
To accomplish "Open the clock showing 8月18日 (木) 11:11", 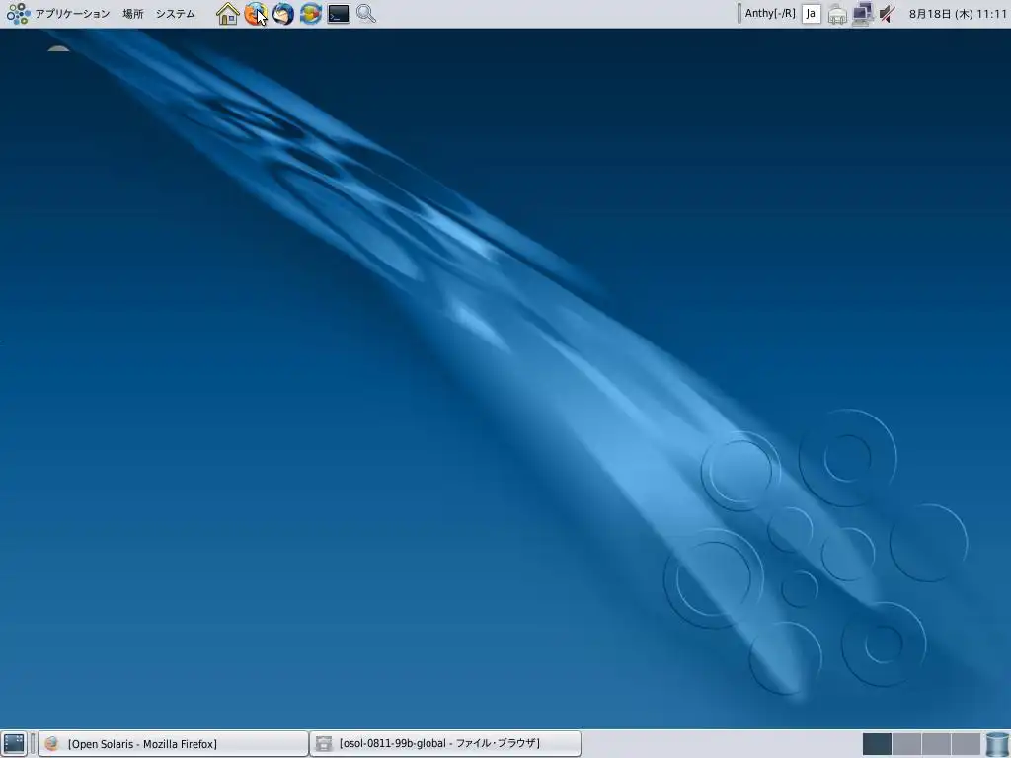I will point(958,14).
